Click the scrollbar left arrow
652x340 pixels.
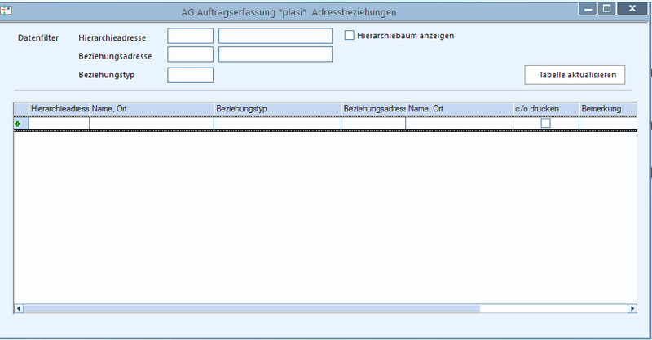pos(19,308)
